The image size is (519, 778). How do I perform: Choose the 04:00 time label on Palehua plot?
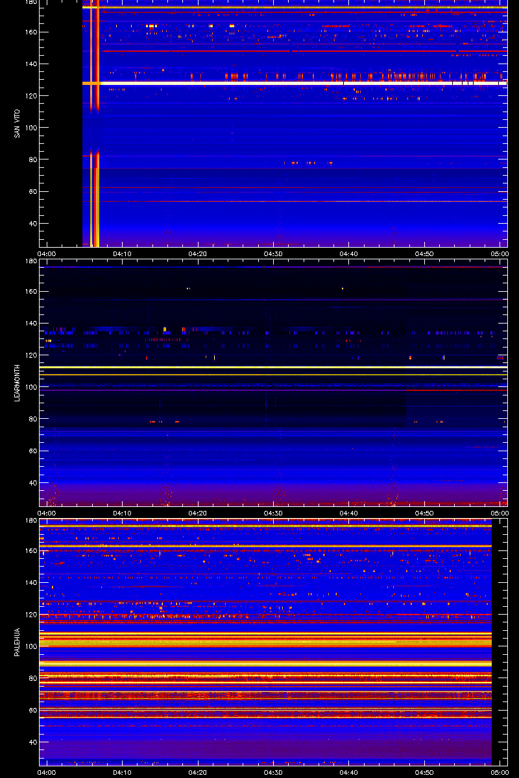(x=47, y=772)
